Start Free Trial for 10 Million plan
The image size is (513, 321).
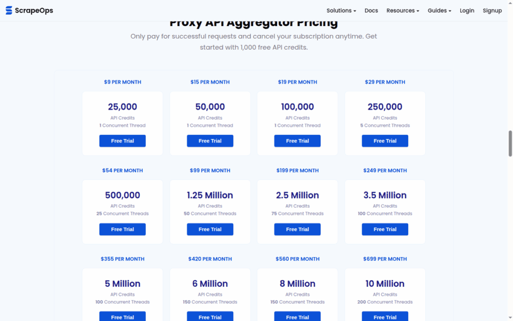pyautogui.click(x=385, y=316)
